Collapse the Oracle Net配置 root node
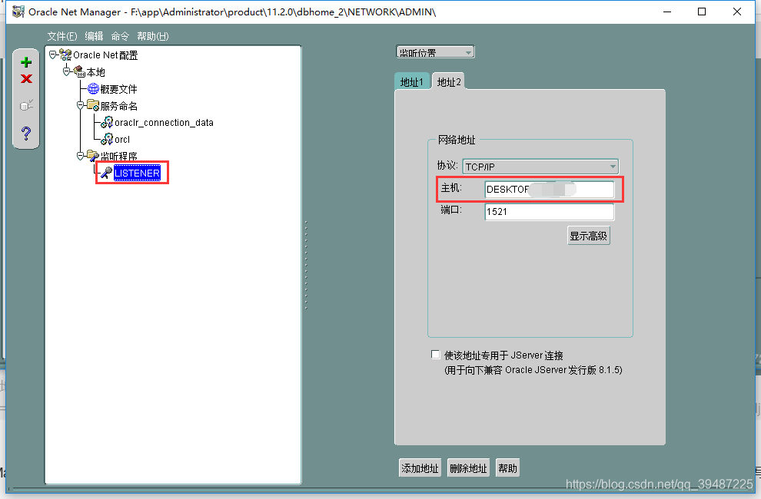This screenshot has width=761, height=499. [52, 55]
